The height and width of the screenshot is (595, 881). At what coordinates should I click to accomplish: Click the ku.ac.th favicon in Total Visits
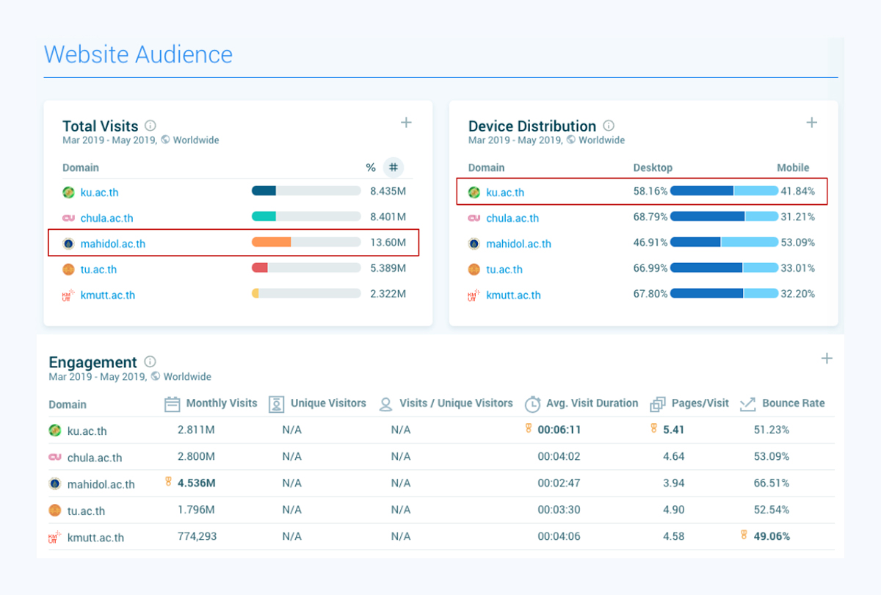(68, 192)
